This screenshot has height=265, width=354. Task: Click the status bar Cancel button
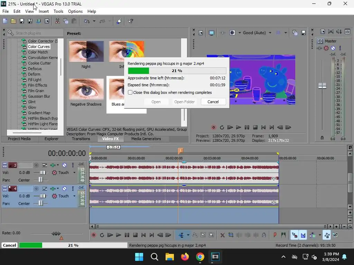[x=9, y=245]
